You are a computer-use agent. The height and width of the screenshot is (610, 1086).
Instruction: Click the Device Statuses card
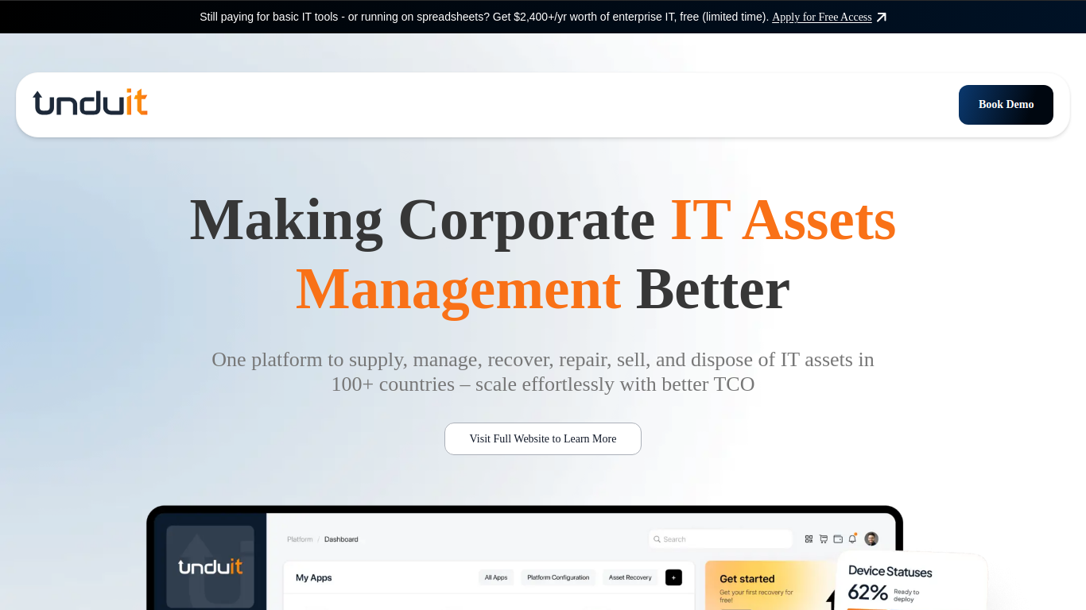coord(911,581)
